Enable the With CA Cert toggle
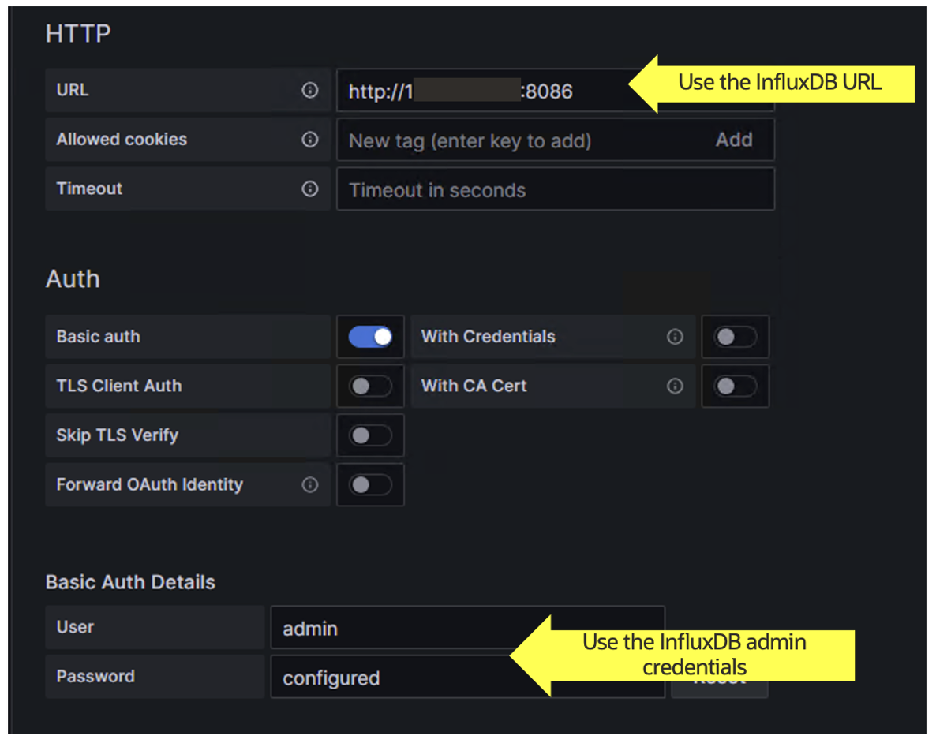The width and height of the screenshot is (936, 743). point(735,386)
